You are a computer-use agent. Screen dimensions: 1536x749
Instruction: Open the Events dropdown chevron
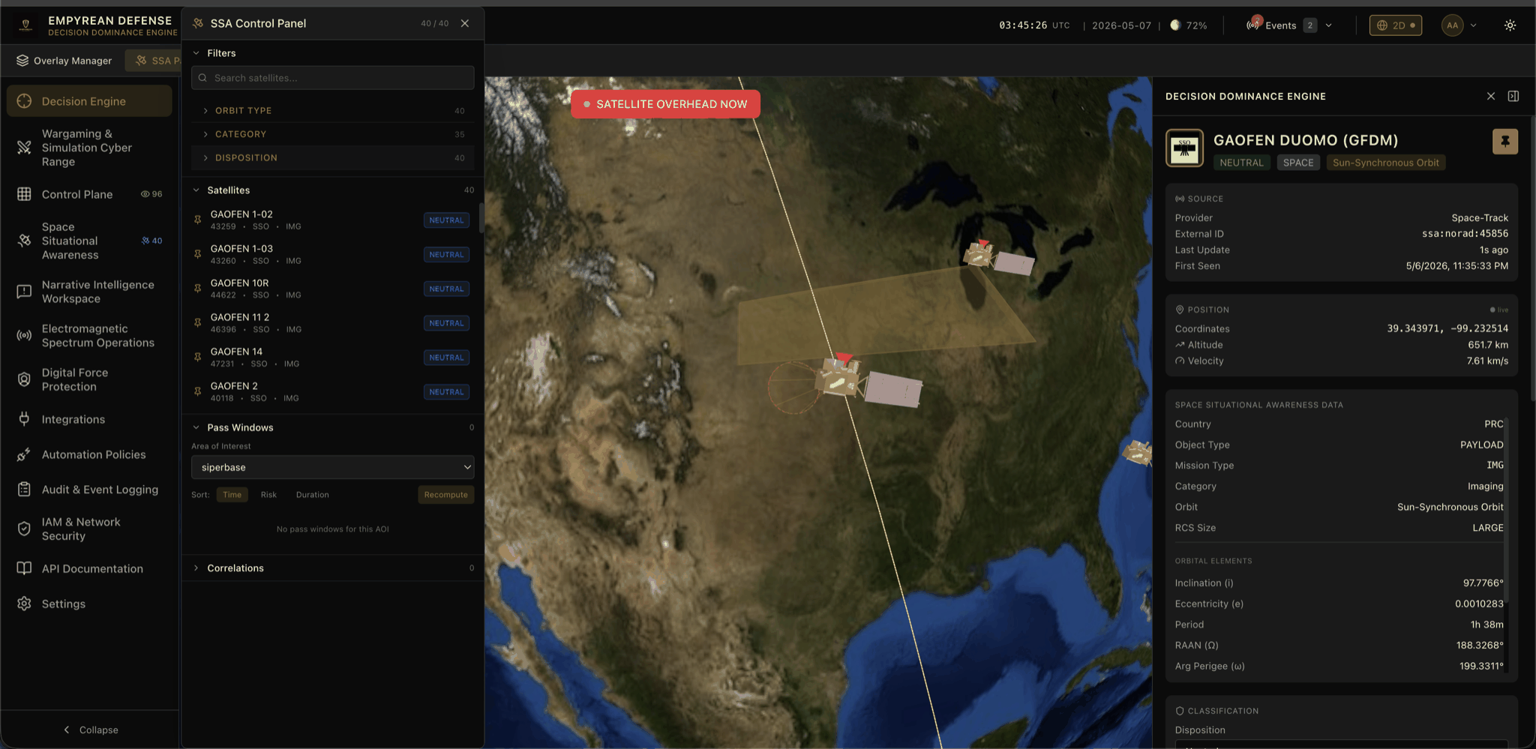point(1329,25)
